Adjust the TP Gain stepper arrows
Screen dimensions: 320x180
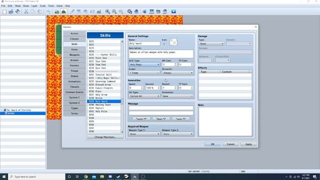[191, 88]
